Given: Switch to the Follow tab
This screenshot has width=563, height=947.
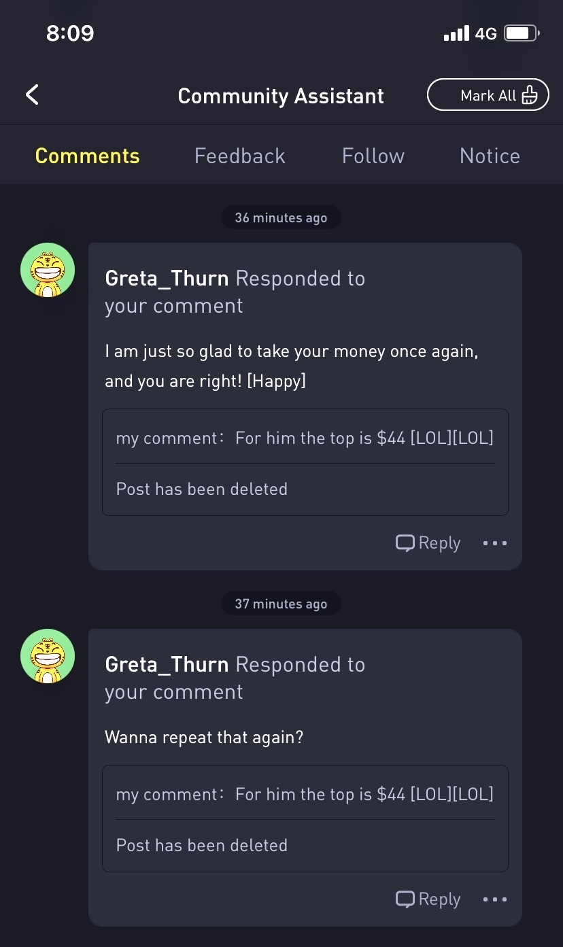Looking at the screenshot, I should 373,156.
